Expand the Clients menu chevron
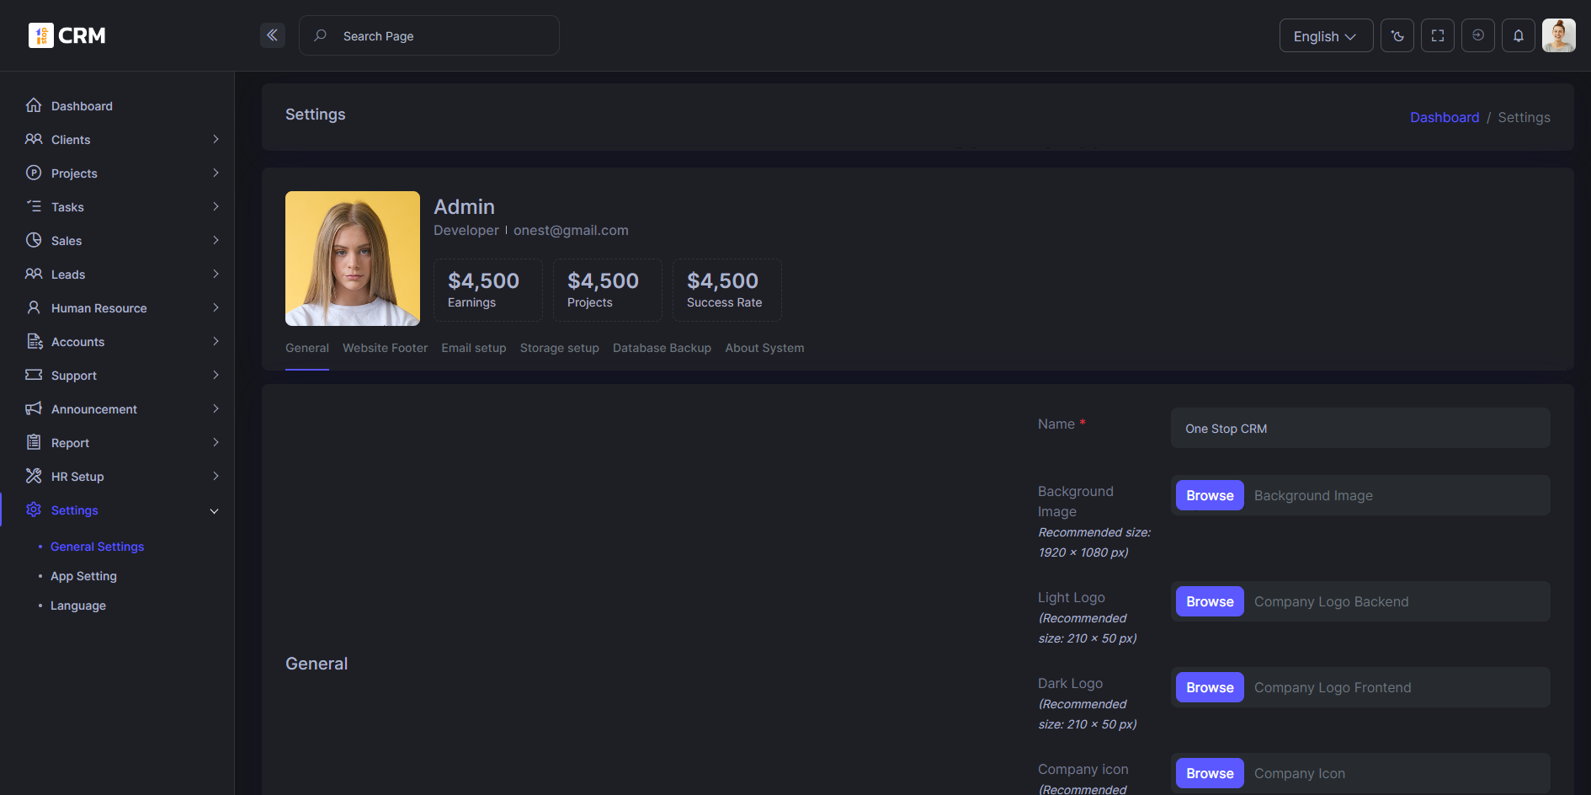The height and width of the screenshot is (795, 1591). (216, 139)
